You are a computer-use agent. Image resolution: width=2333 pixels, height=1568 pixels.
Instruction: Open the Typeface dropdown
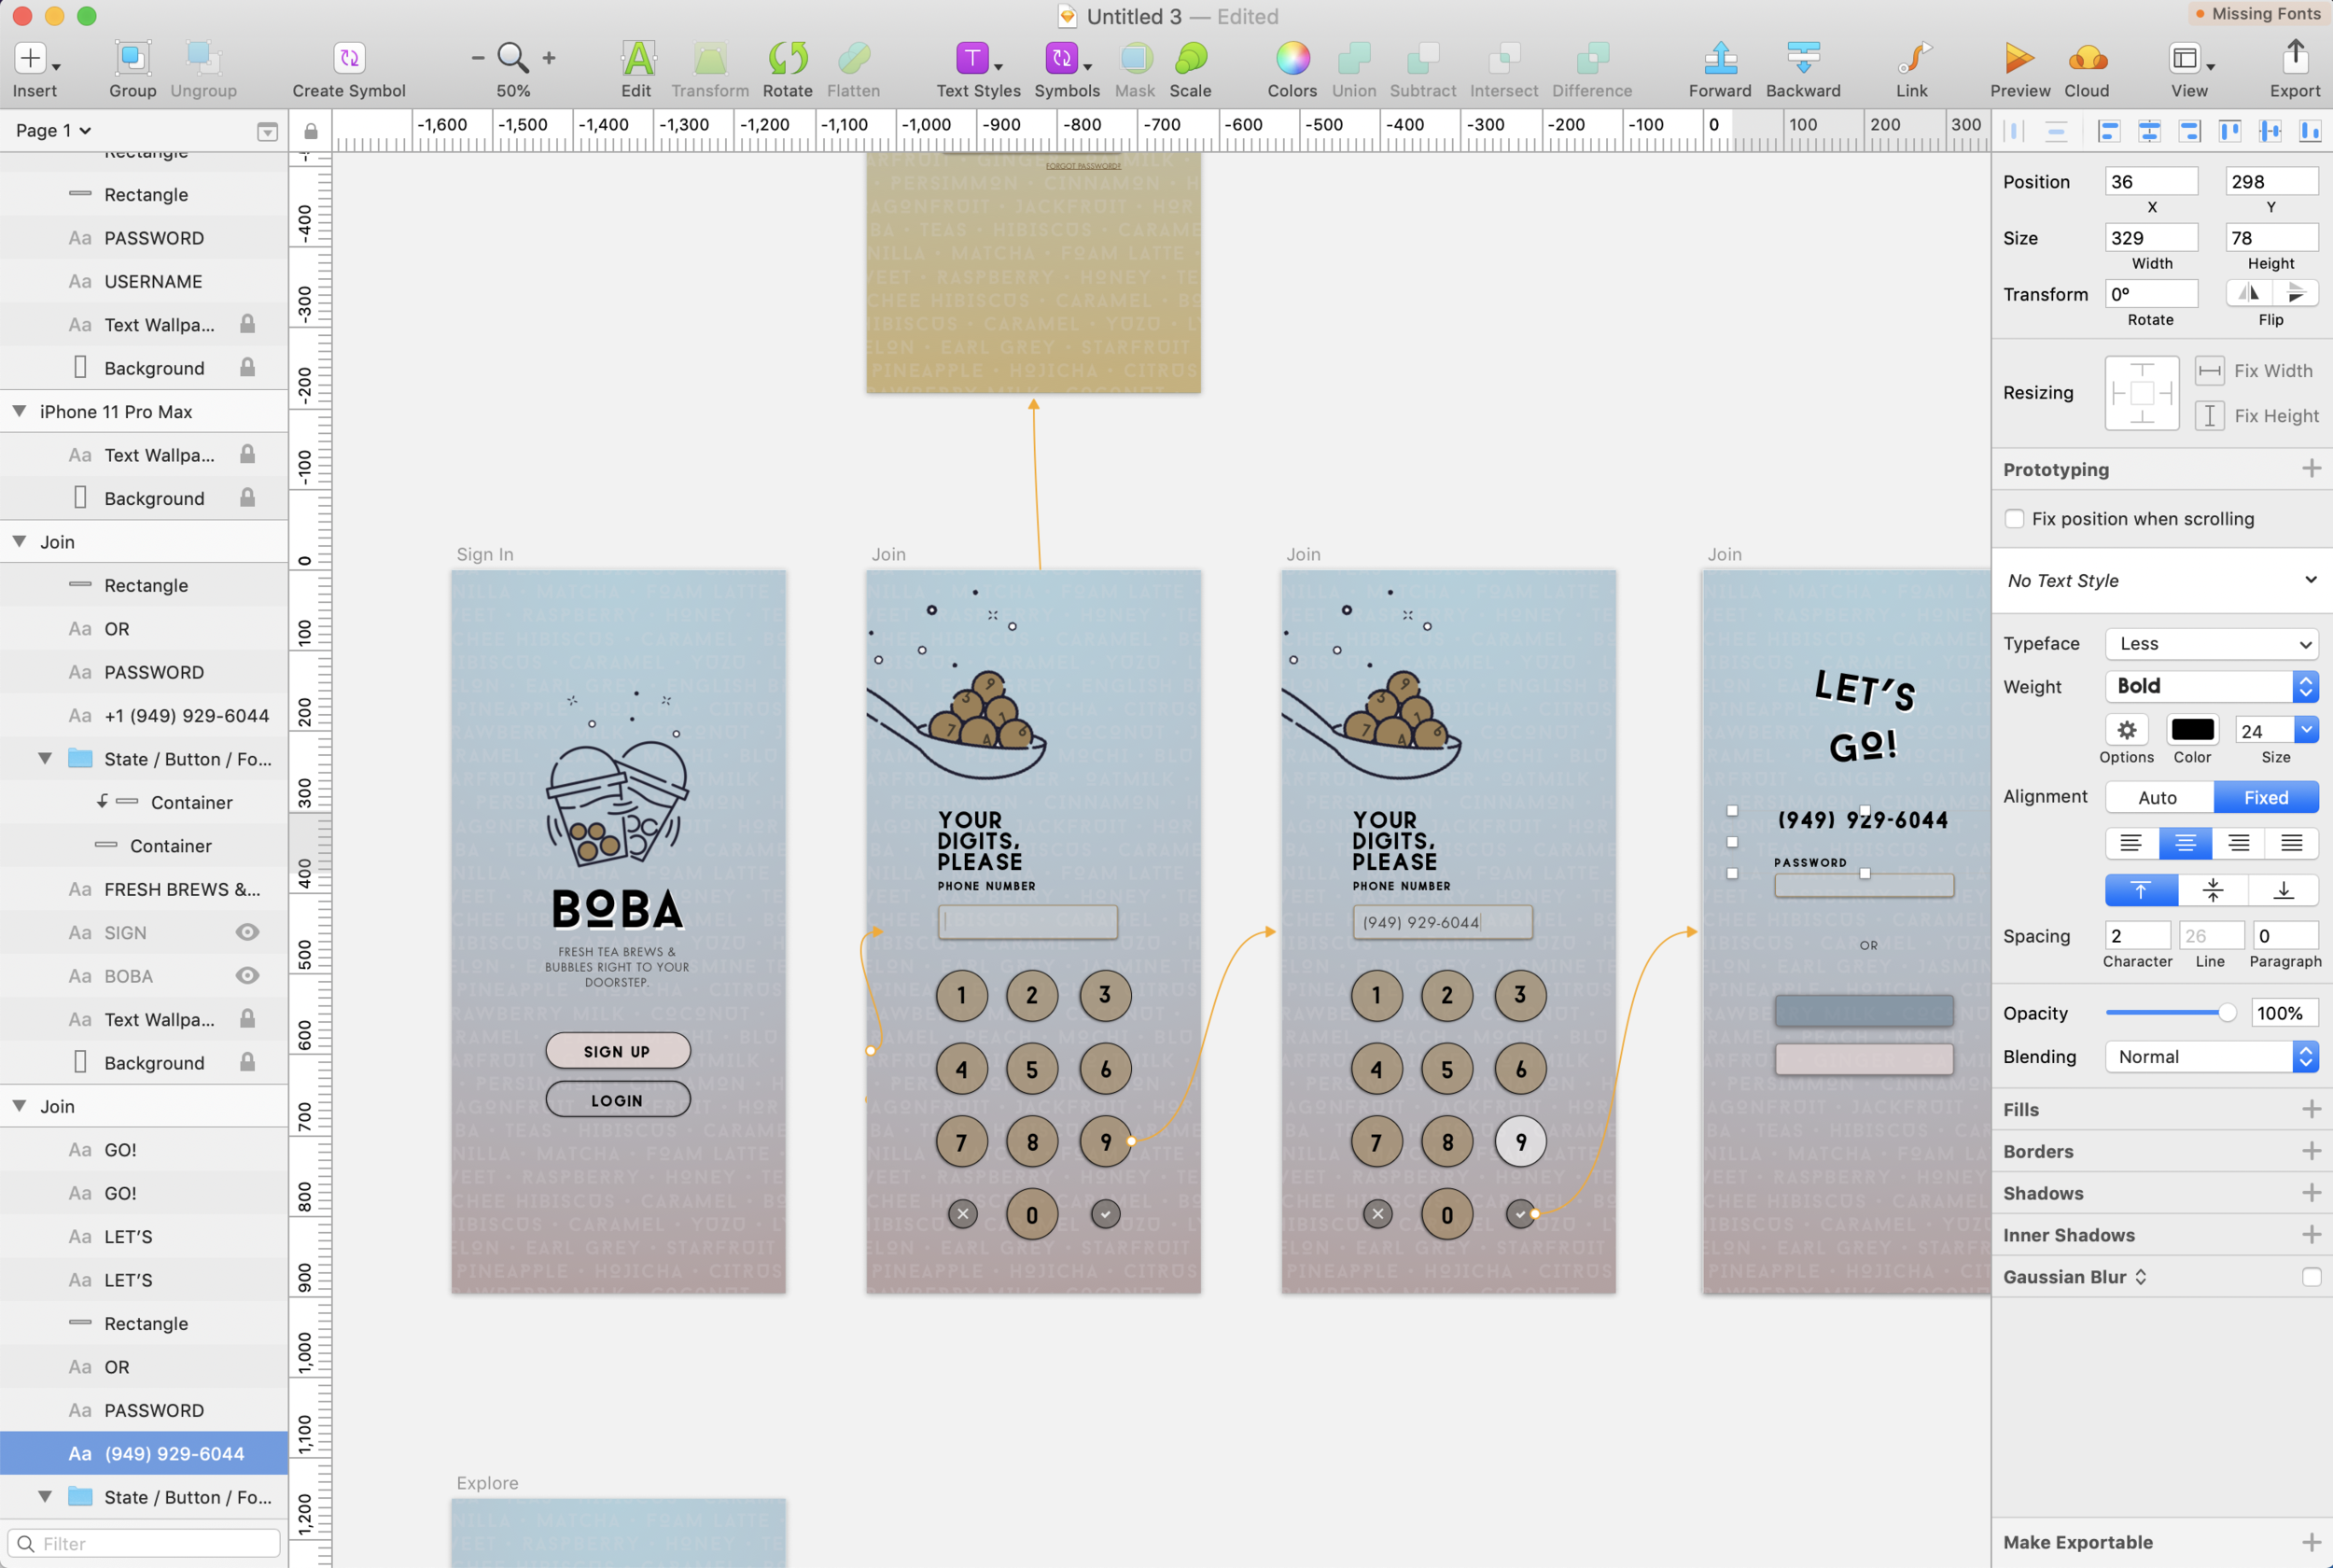2212,644
